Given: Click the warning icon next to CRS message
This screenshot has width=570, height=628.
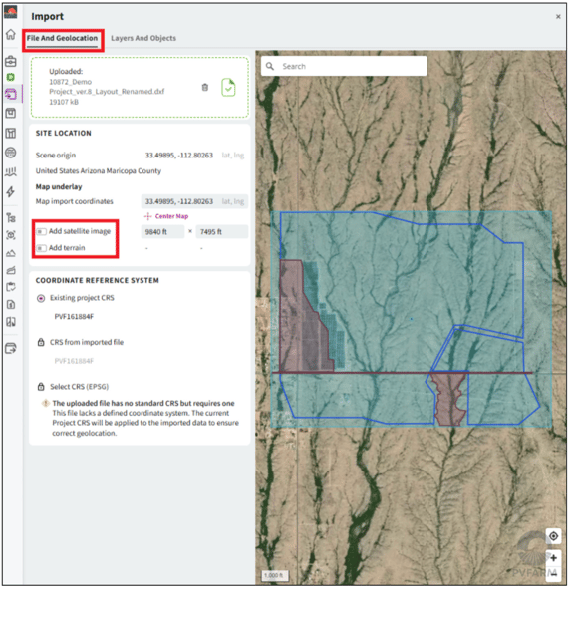Looking at the screenshot, I should (x=46, y=403).
